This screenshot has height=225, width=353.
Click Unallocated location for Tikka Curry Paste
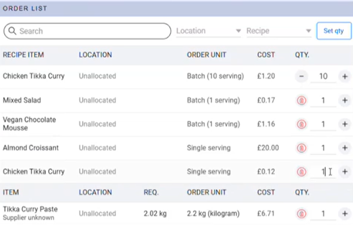[x=97, y=214]
